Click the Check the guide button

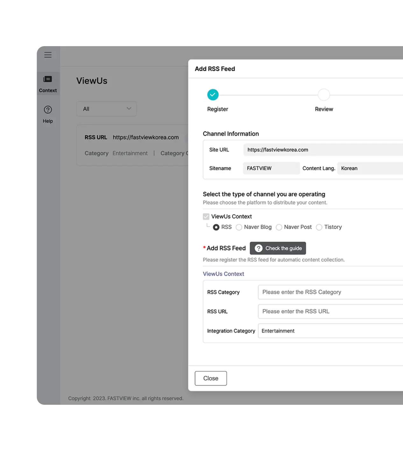pyautogui.click(x=278, y=248)
